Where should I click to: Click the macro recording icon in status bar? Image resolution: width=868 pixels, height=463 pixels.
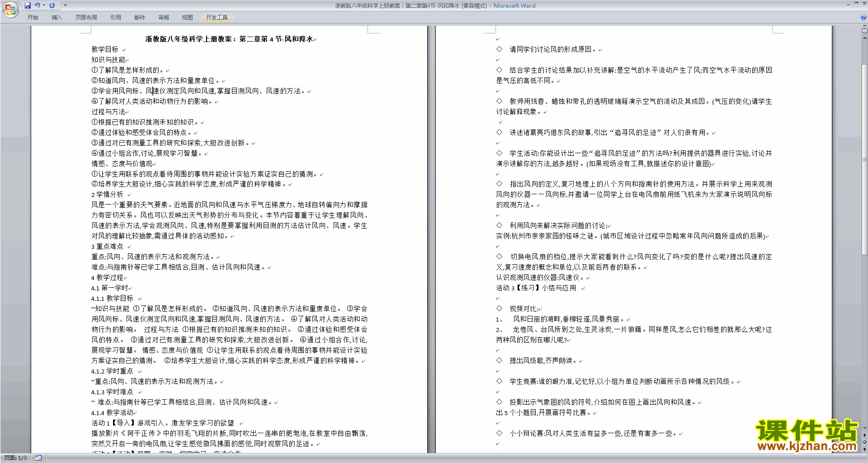coord(38,458)
